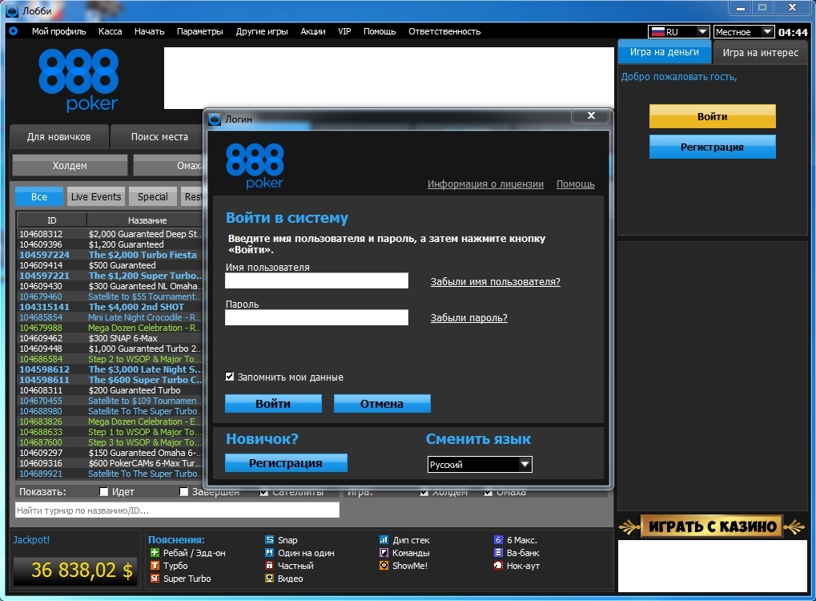Screen dimensions: 816x601
Task: Open the 'Акции' promotions menu
Action: (313, 31)
